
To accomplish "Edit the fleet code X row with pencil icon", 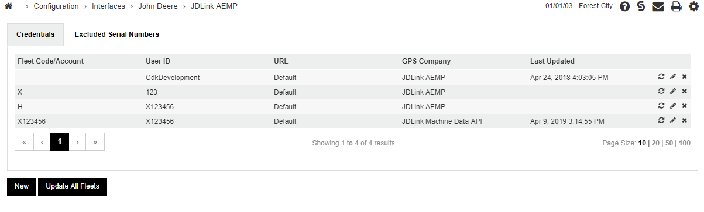I will [673, 92].
